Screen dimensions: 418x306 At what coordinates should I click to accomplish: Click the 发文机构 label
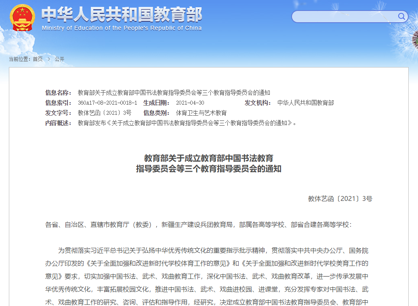pyautogui.click(x=258, y=103)
